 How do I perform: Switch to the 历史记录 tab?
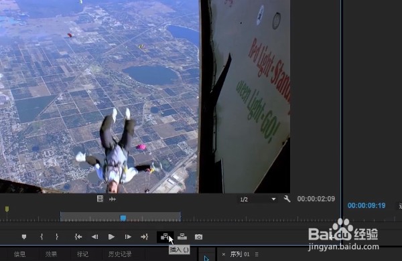[x=120, y=254]
